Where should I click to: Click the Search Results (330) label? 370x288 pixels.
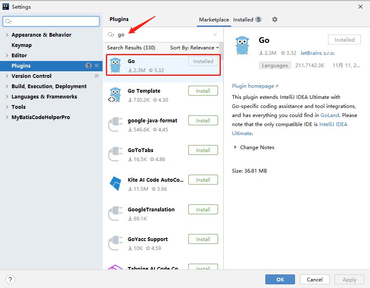point(131,48)
